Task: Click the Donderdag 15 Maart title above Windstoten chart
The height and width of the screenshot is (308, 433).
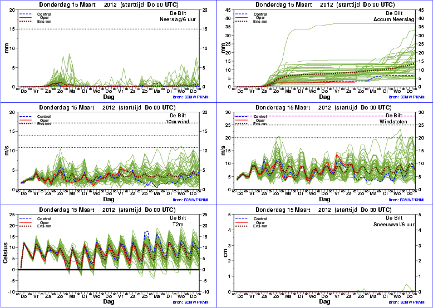Action: [x=323, y=107]
